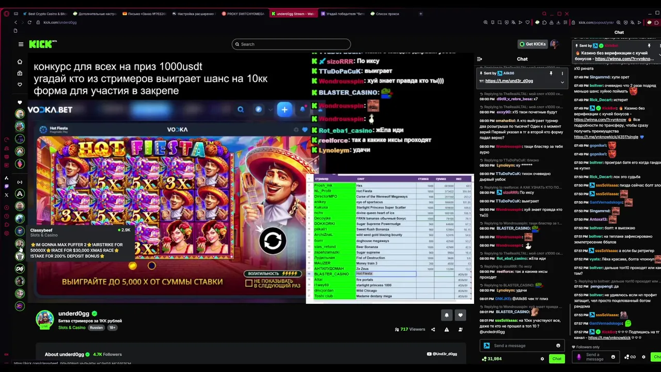This screenshot has width=661, height=372.
Task: Click the Get KICKs button
Action: point(532,44)
